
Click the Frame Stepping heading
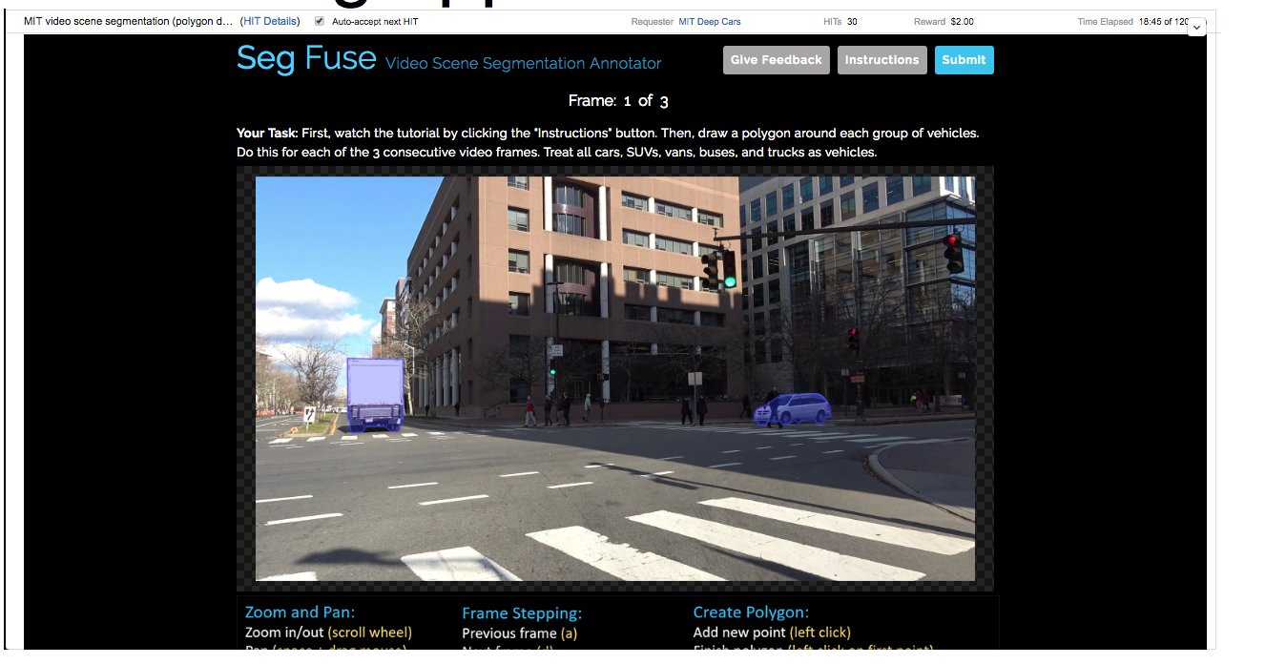pos(521,612)
